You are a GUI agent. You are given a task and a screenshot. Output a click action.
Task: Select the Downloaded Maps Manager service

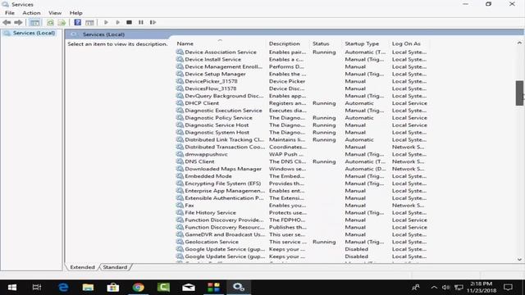point(301,169)
